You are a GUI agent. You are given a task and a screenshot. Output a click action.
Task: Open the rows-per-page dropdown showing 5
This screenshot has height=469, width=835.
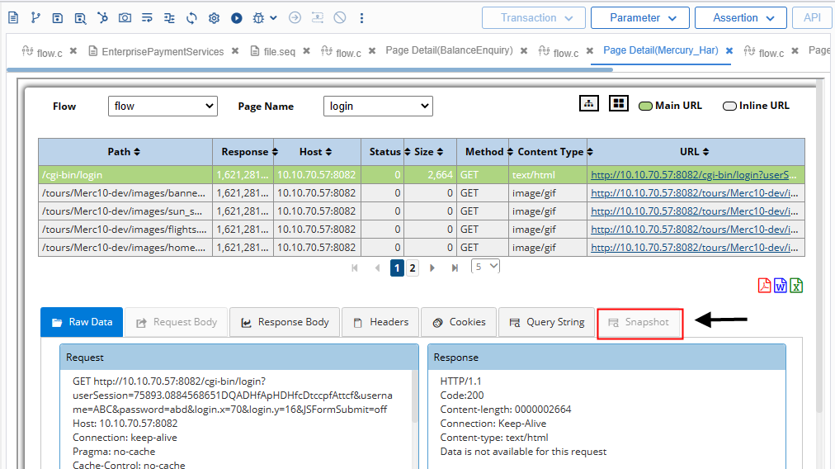[485, 266]
